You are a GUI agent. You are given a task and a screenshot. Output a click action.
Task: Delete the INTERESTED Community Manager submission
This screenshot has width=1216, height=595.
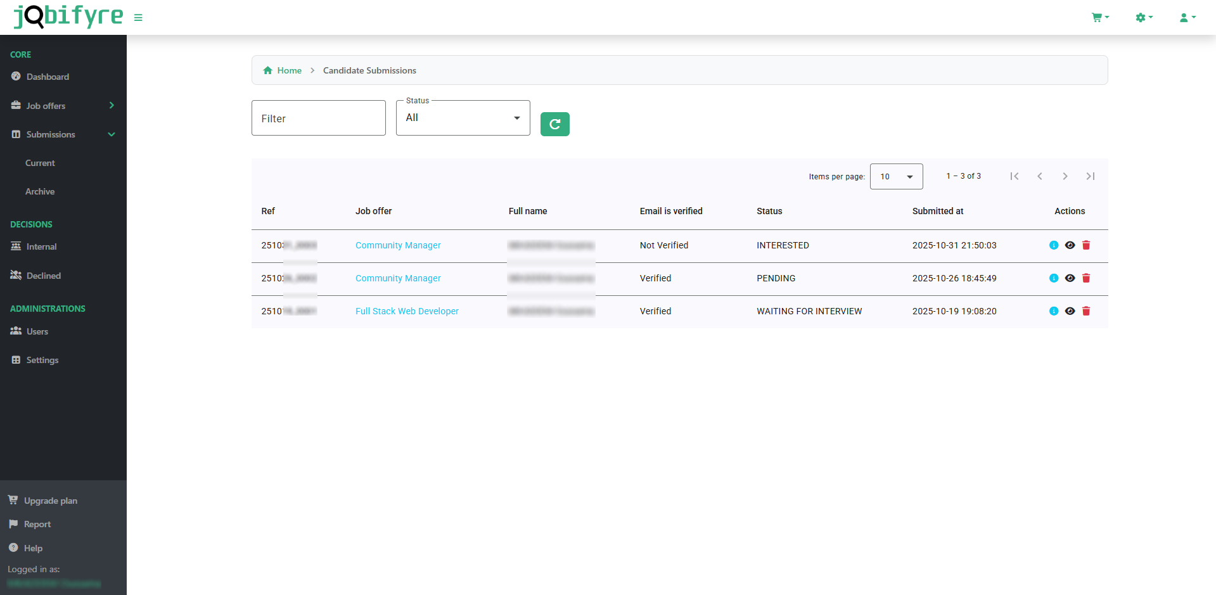[1086, 245]
